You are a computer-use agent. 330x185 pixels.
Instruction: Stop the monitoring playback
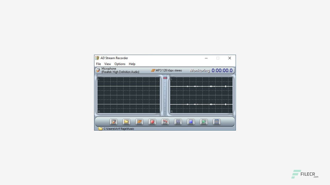click(191, 122)
